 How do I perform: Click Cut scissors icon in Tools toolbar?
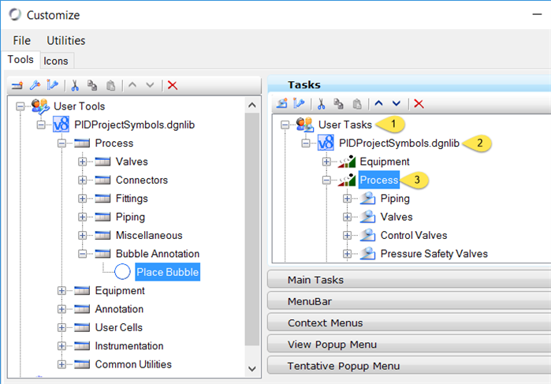coord(75,85)
